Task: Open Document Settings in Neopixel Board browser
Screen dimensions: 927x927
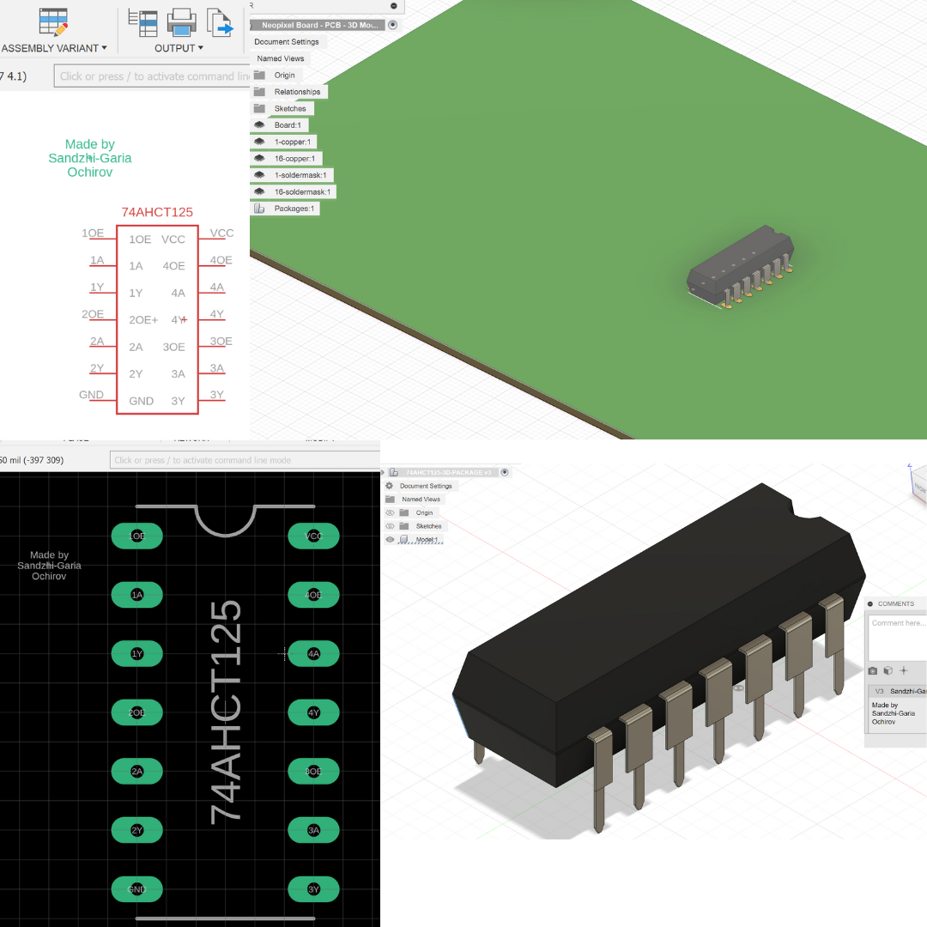Action: pyautogui.click(x=287, y=42)
